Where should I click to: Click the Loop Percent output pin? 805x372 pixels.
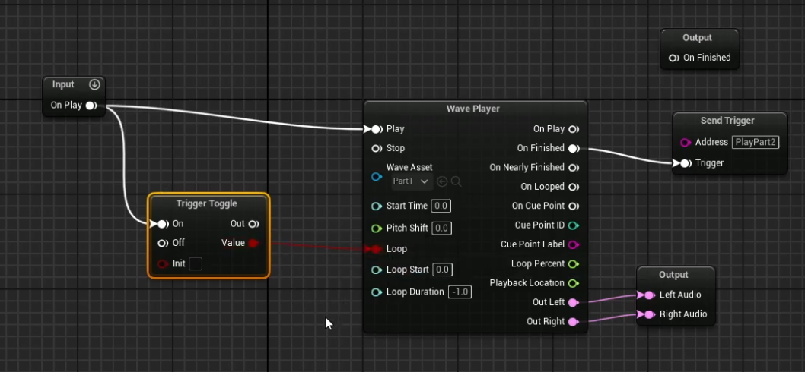pyautogui.click(x=574, y=264)
